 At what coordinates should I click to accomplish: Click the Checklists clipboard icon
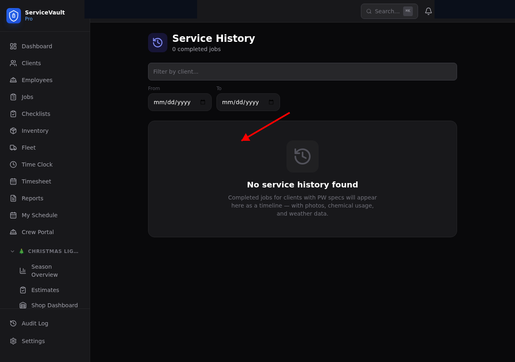pyautogui.click(x=12, y=113)
